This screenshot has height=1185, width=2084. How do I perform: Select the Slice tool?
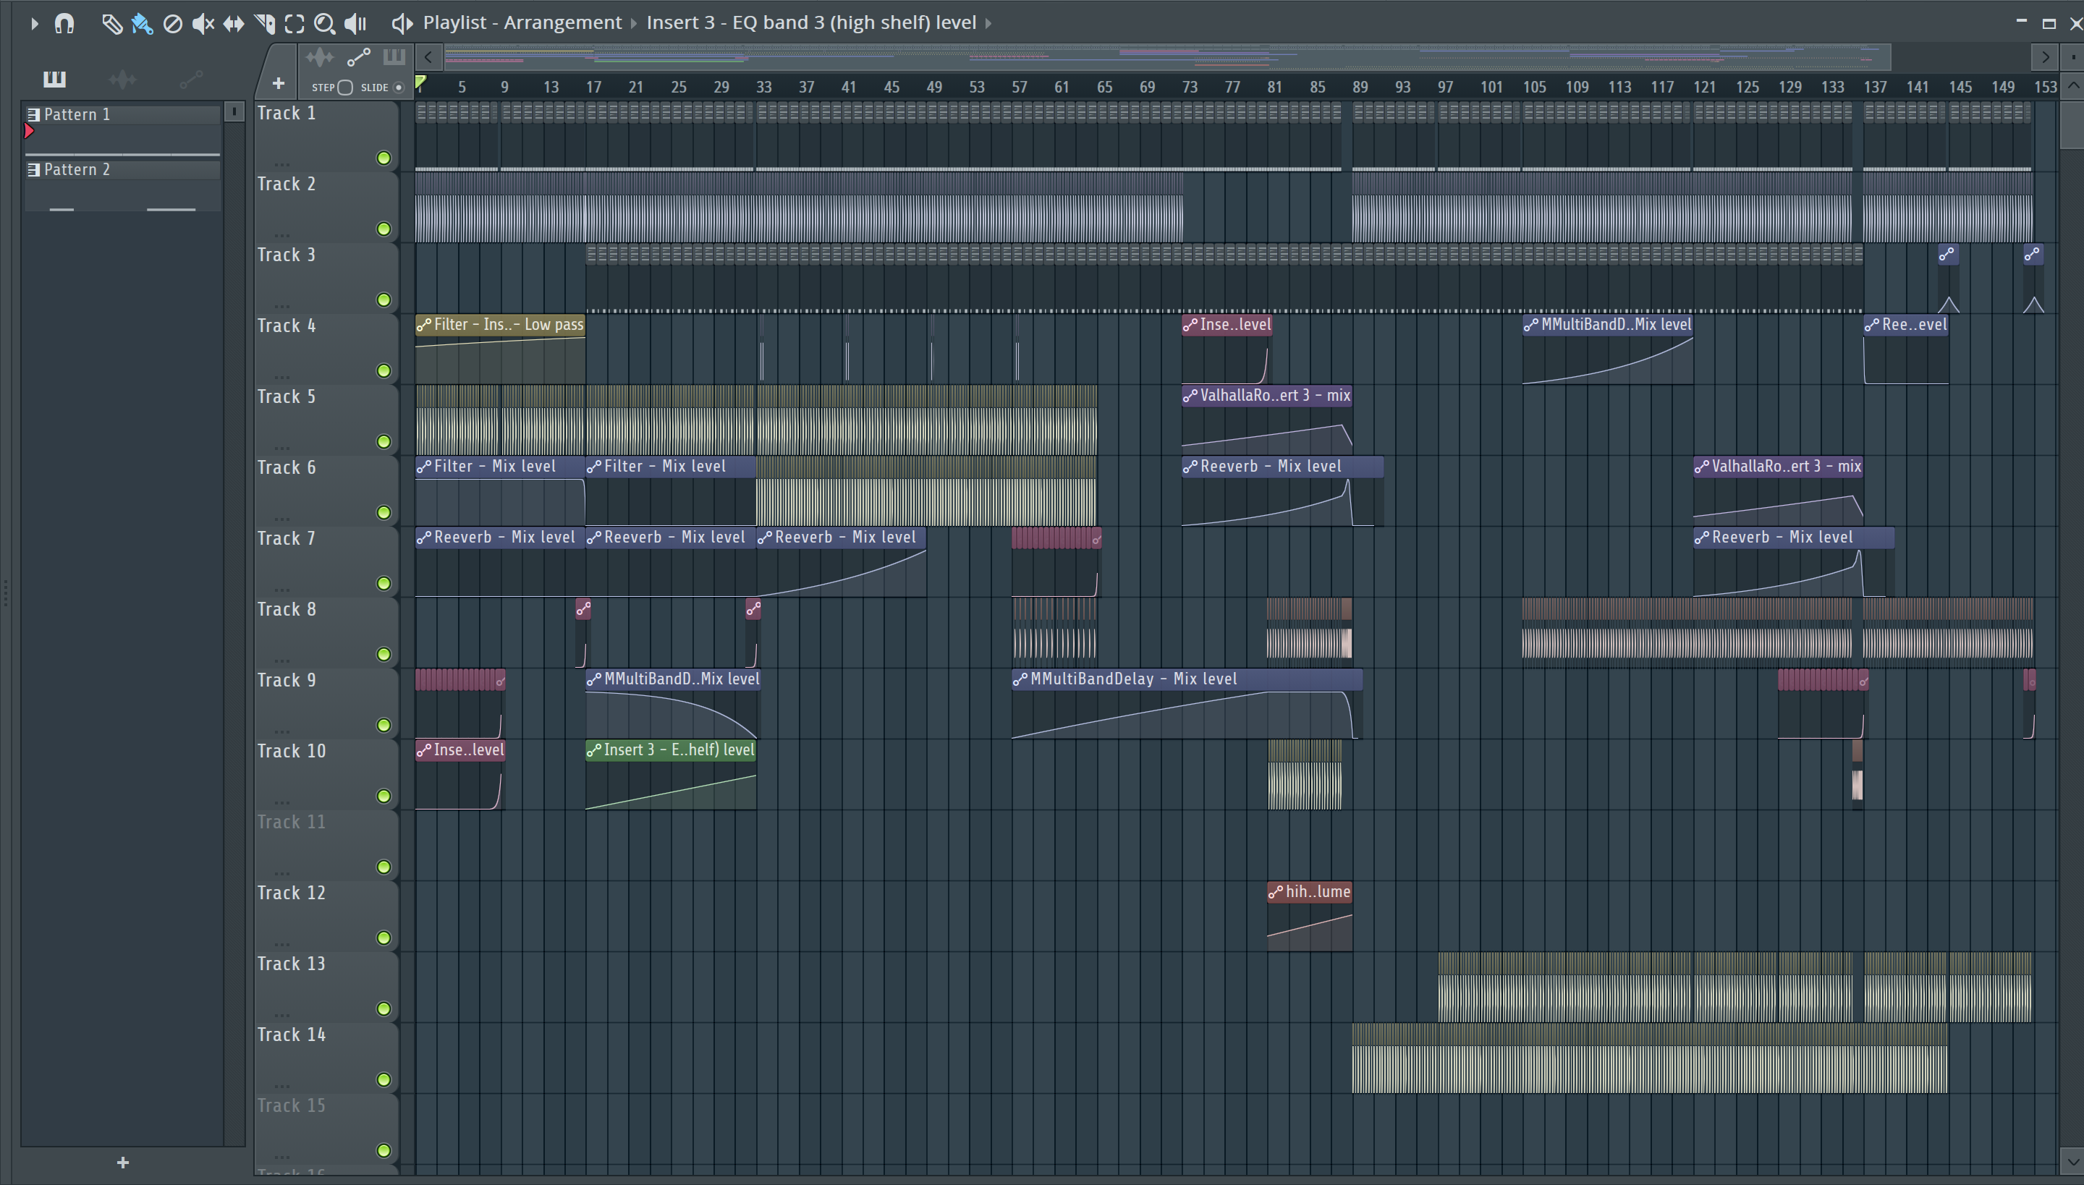point(265,24)
